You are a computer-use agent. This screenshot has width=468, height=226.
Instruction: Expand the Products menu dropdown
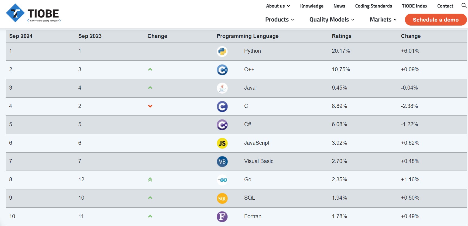pos(280,20)
